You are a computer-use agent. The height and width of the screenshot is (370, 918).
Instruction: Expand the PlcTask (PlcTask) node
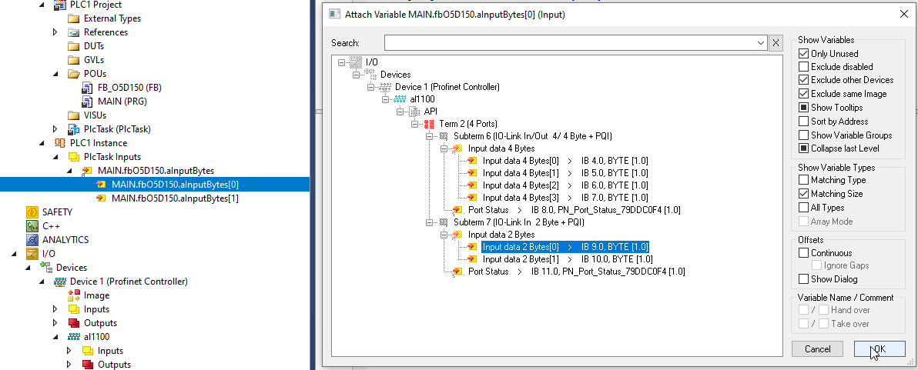pos(55,129)
